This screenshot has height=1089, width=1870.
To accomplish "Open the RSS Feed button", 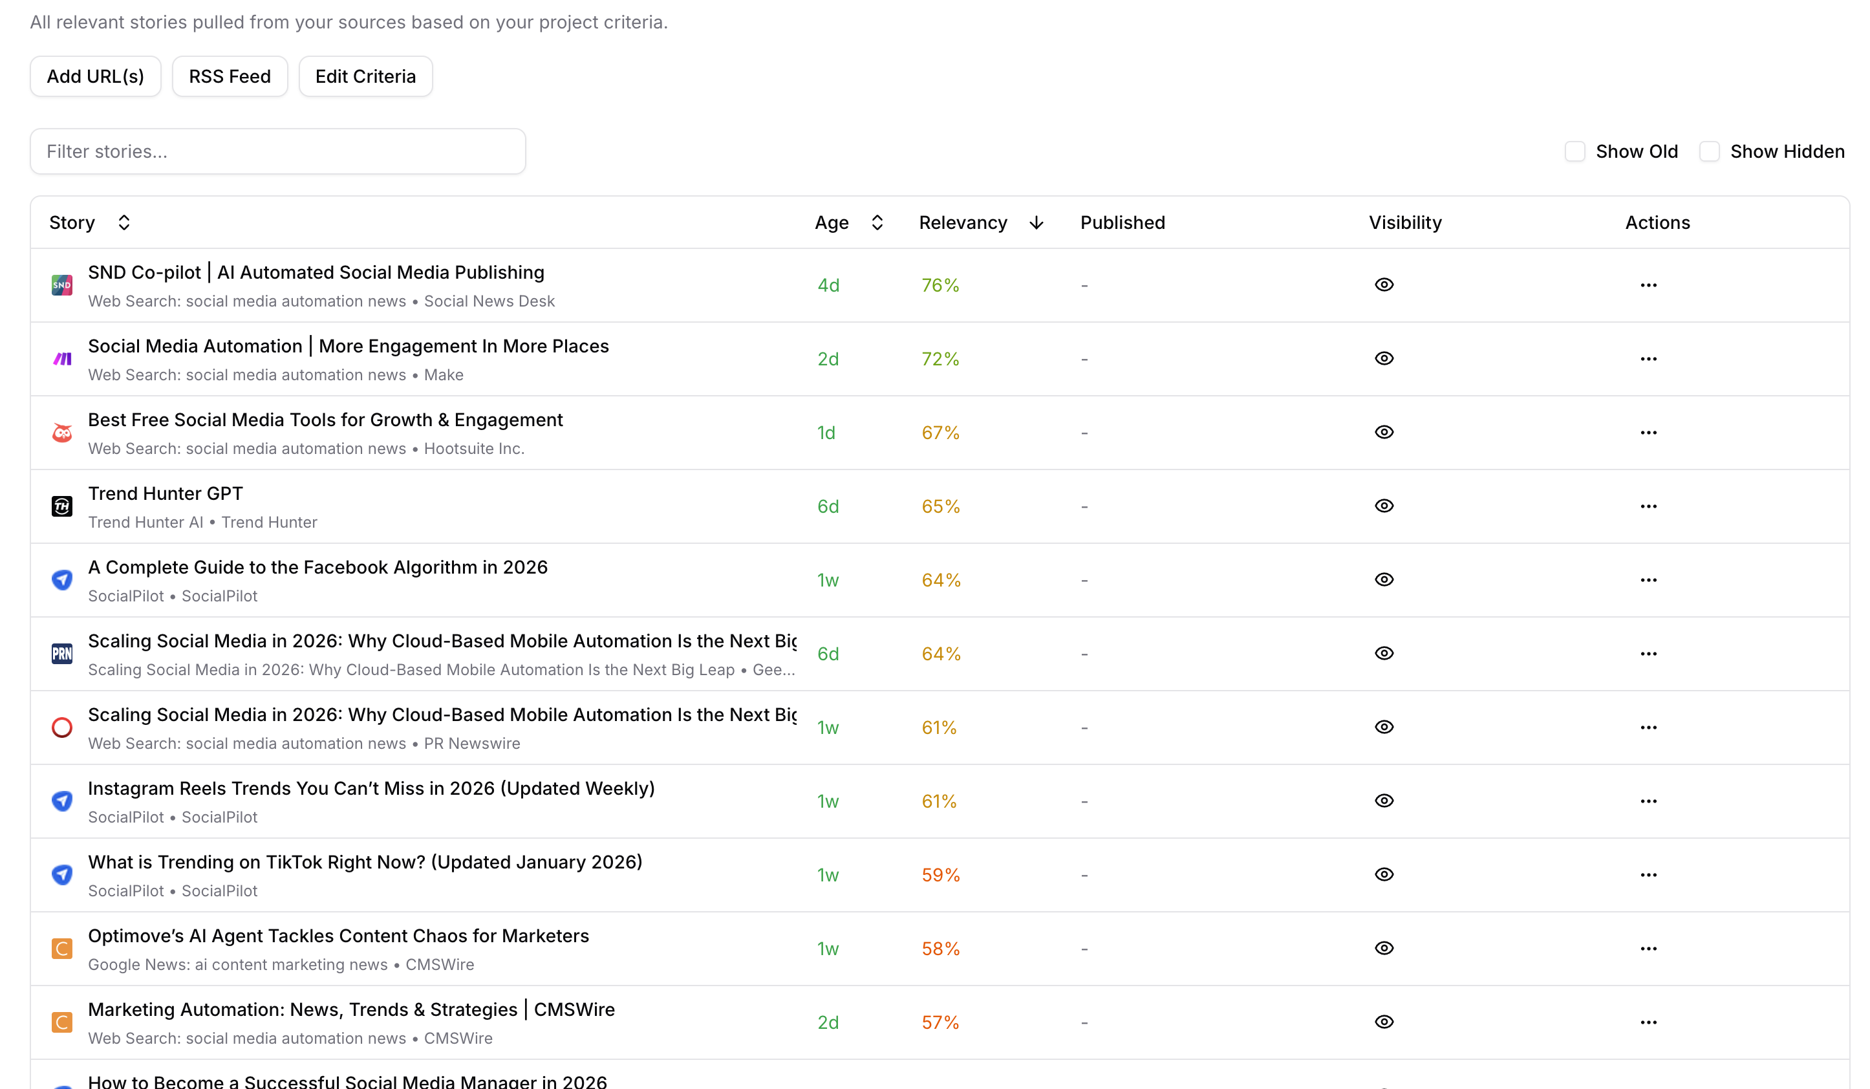I will (x=230, y=76).
